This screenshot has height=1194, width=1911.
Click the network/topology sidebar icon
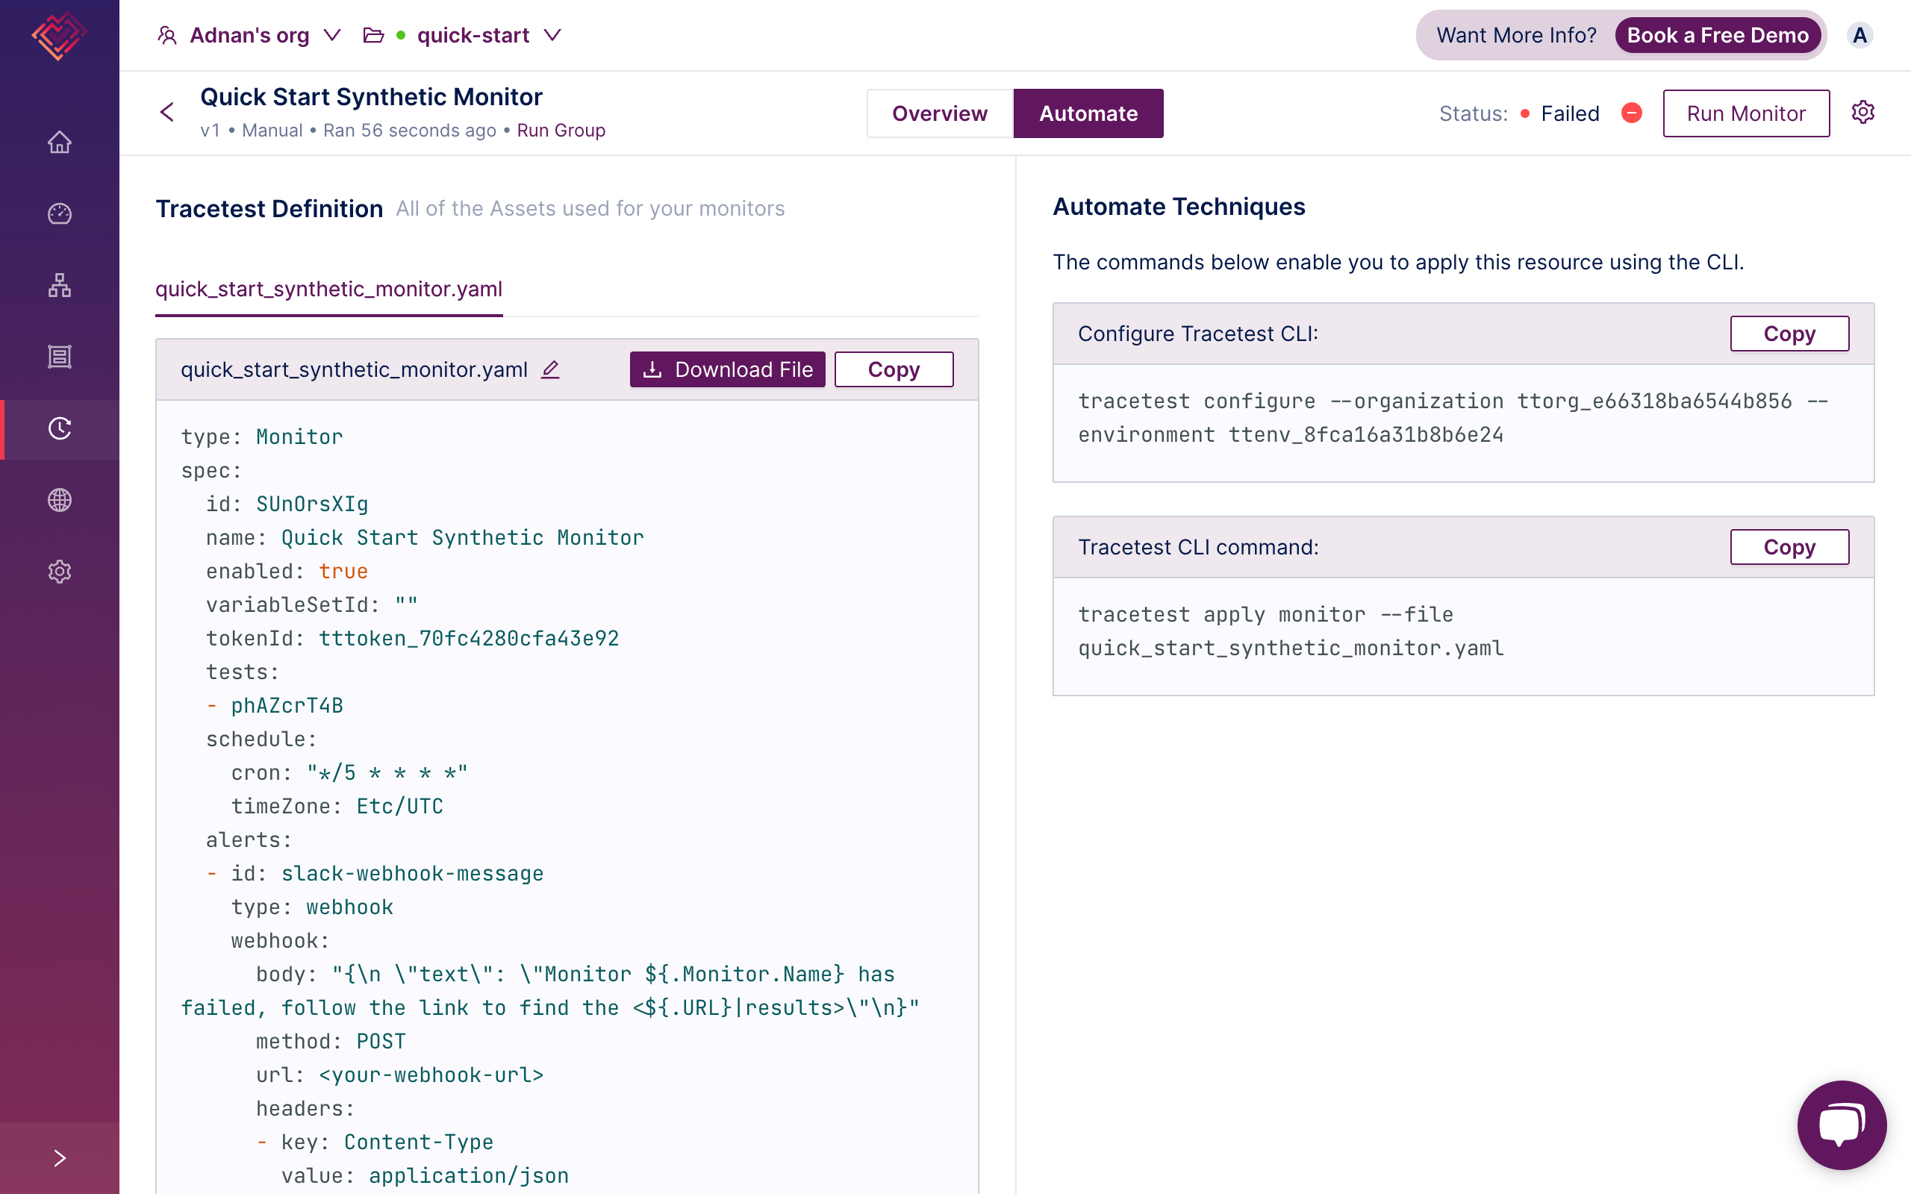(59, 285)
